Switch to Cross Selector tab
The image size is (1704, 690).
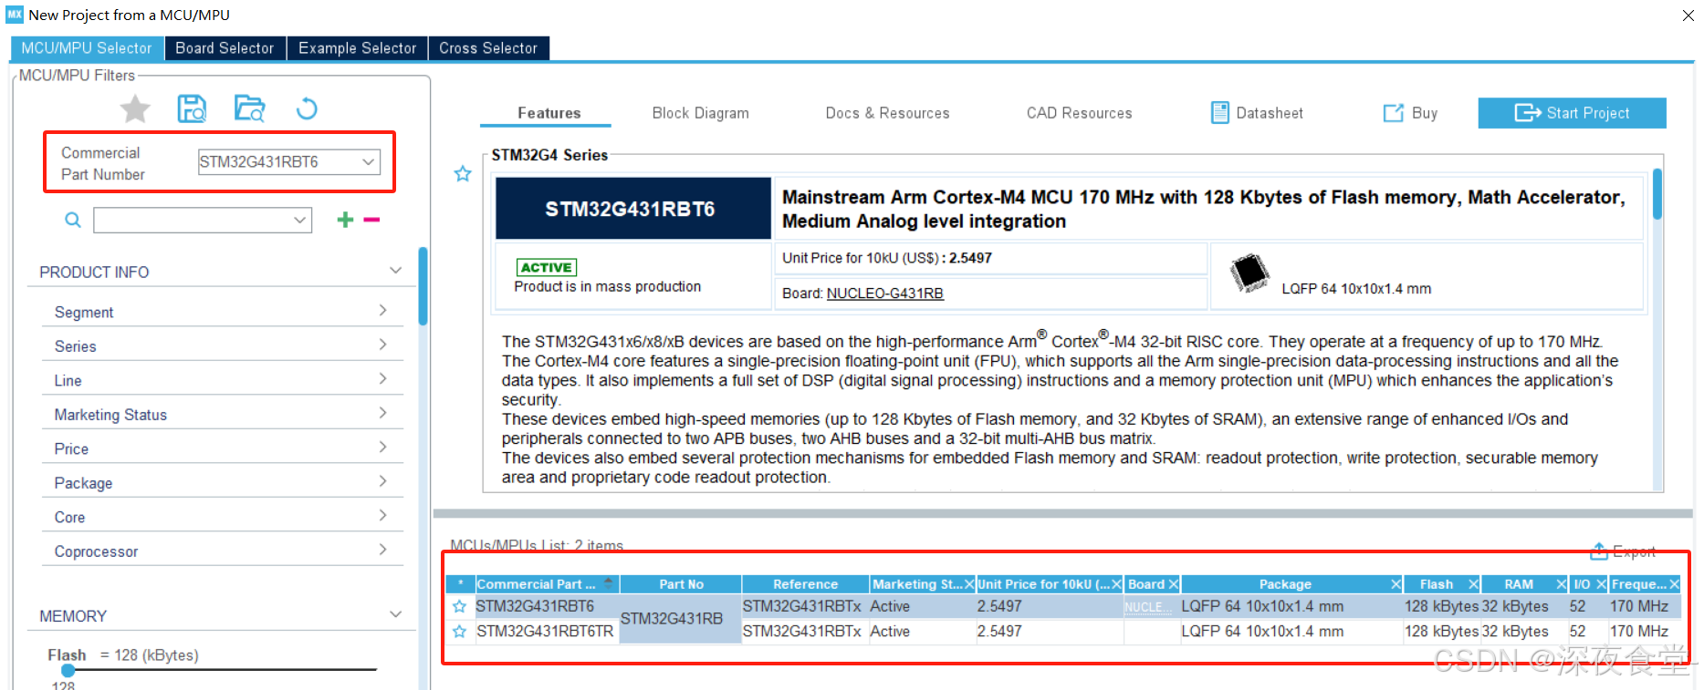pyautogui.click(x=488, y=48)
